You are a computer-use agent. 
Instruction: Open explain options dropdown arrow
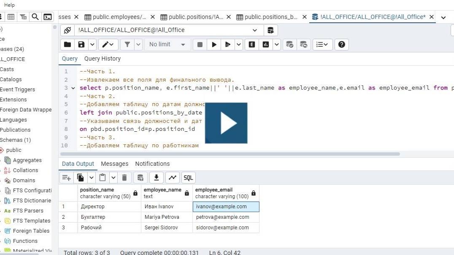(276, 45)
